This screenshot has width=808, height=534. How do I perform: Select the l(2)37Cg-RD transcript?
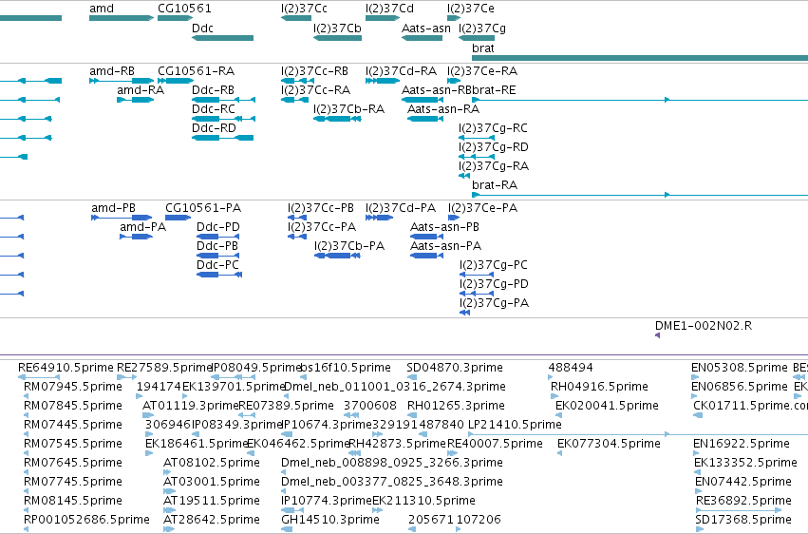click(x=477, y=157)
